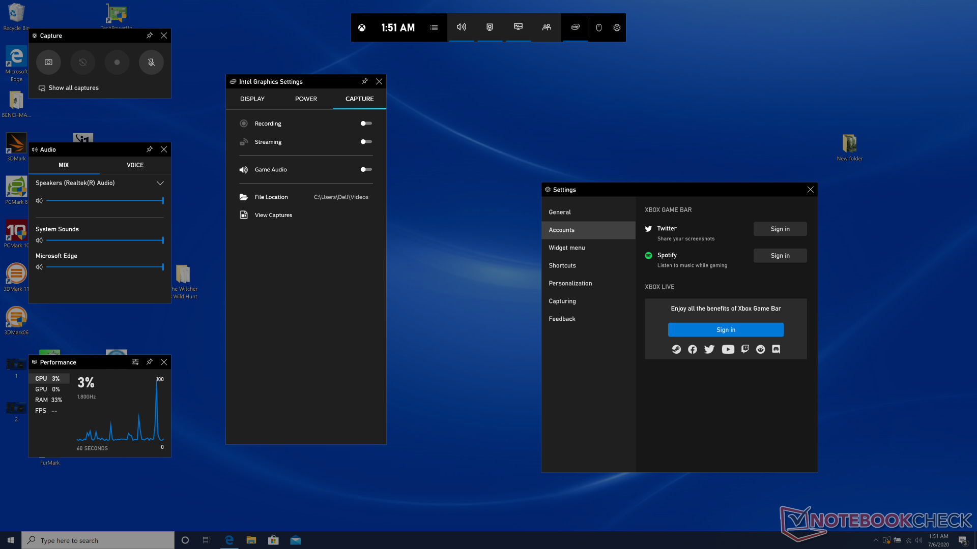The width and height of the screenshot is (977, 549).
Task: Toggle the Performance widget from Game Bar
Action: click(x=518, y=27)
